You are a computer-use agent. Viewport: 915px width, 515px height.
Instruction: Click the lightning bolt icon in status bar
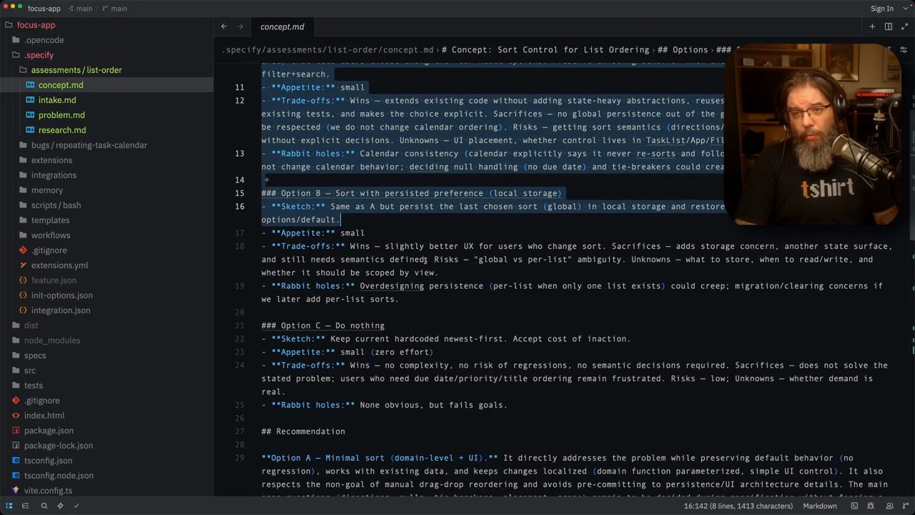pos(60,506)
